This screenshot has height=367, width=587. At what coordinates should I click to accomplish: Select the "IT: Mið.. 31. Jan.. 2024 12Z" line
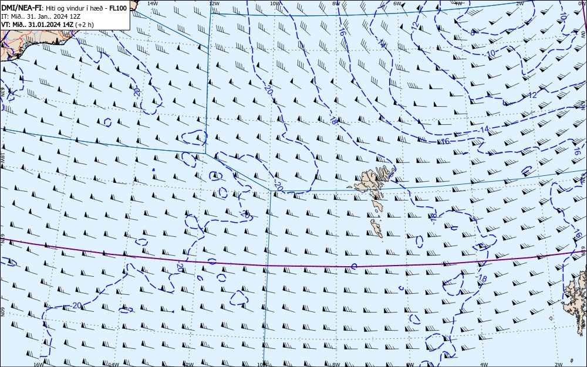(x=41, y=16)
